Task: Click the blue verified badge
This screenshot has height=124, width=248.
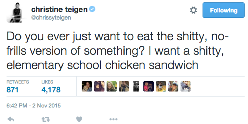Action: tap(92, 10)
